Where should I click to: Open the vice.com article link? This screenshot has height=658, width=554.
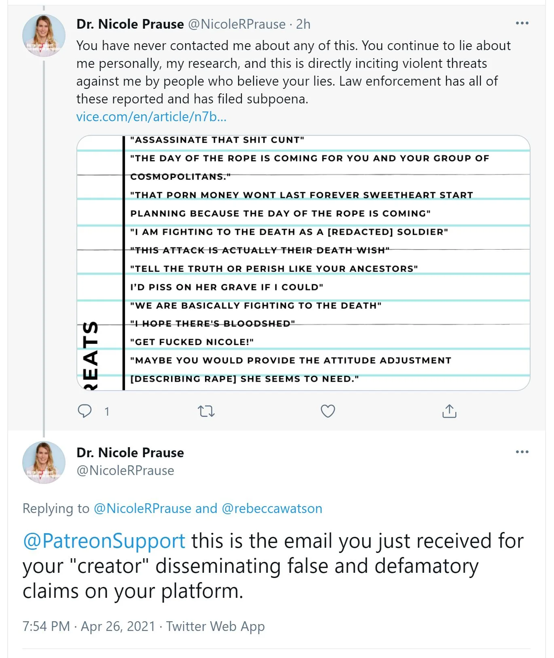151,117
